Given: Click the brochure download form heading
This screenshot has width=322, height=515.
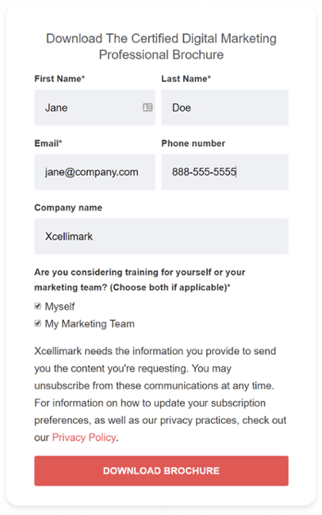Looking at the screenshot, I should click(161, 46).
